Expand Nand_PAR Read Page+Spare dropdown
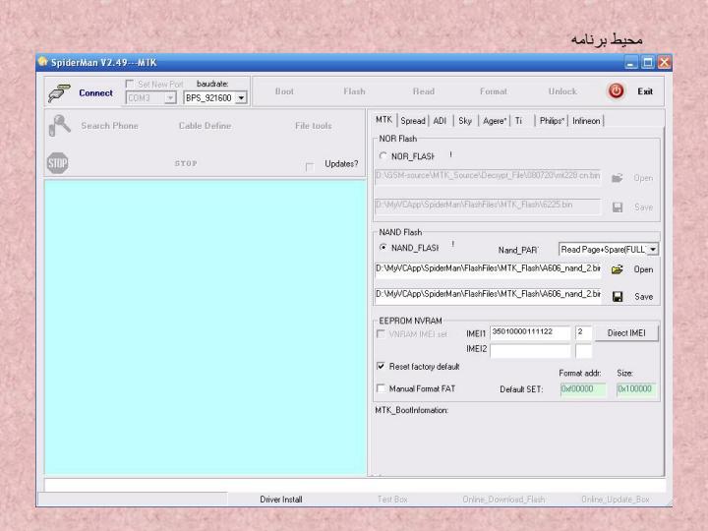 click(653, 249)
